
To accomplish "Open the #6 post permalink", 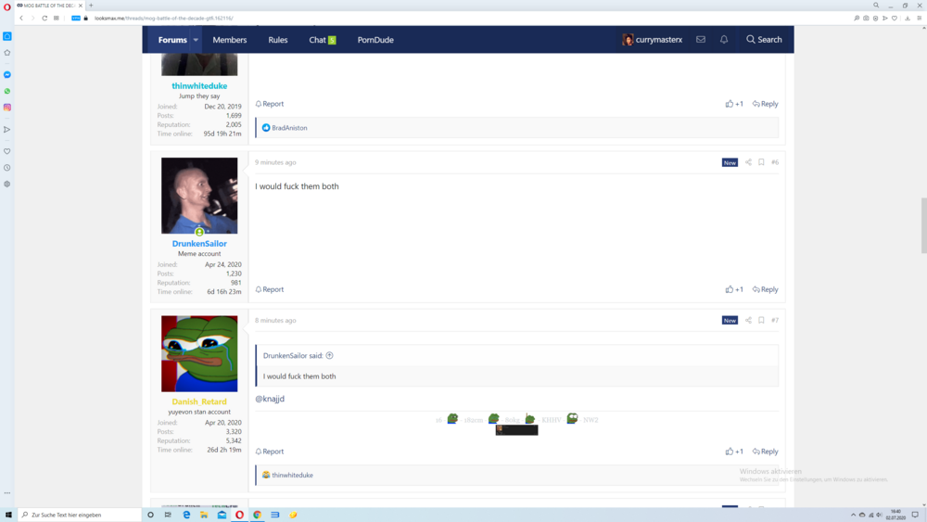I will point(775,162).
